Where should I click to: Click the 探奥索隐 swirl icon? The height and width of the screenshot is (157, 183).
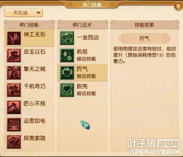pyautogui.click(x=14, y=142)
